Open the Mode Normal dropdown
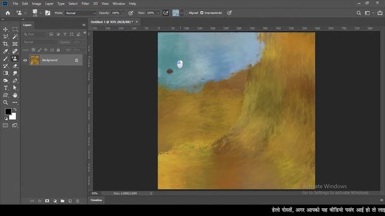Screen dimensions: 385x216 (x=80, y=13)
